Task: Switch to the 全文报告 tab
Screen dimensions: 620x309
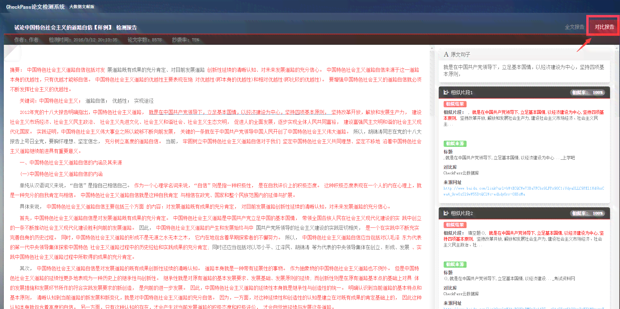Action: click(574, 27)
